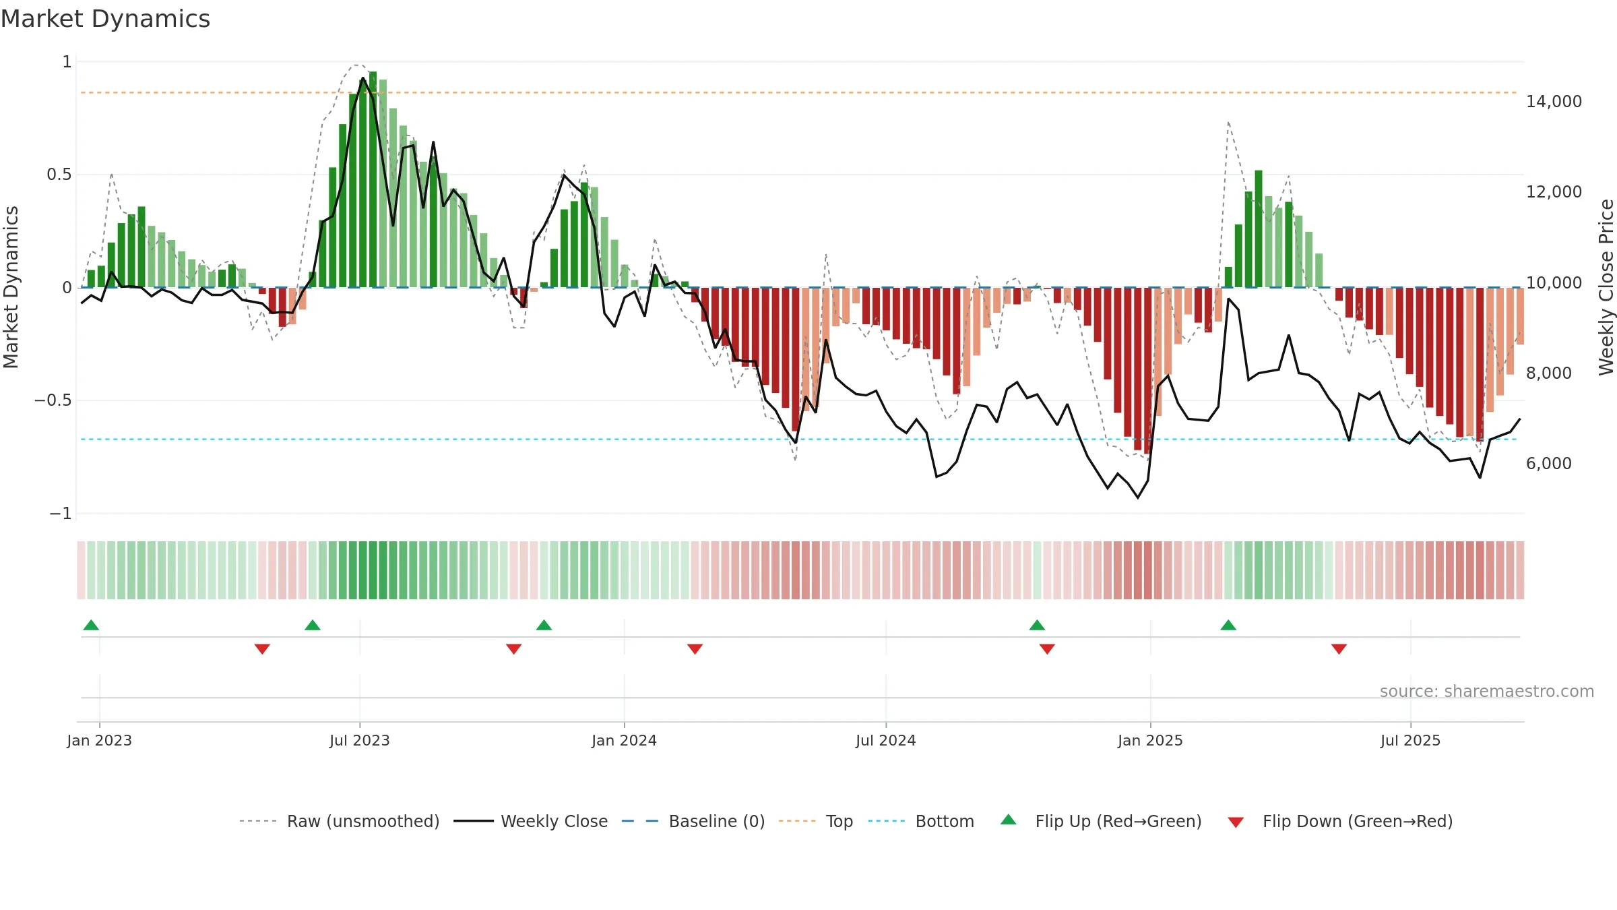
Task: Click the 6,000 price tick label
Action: point(1548,464)
